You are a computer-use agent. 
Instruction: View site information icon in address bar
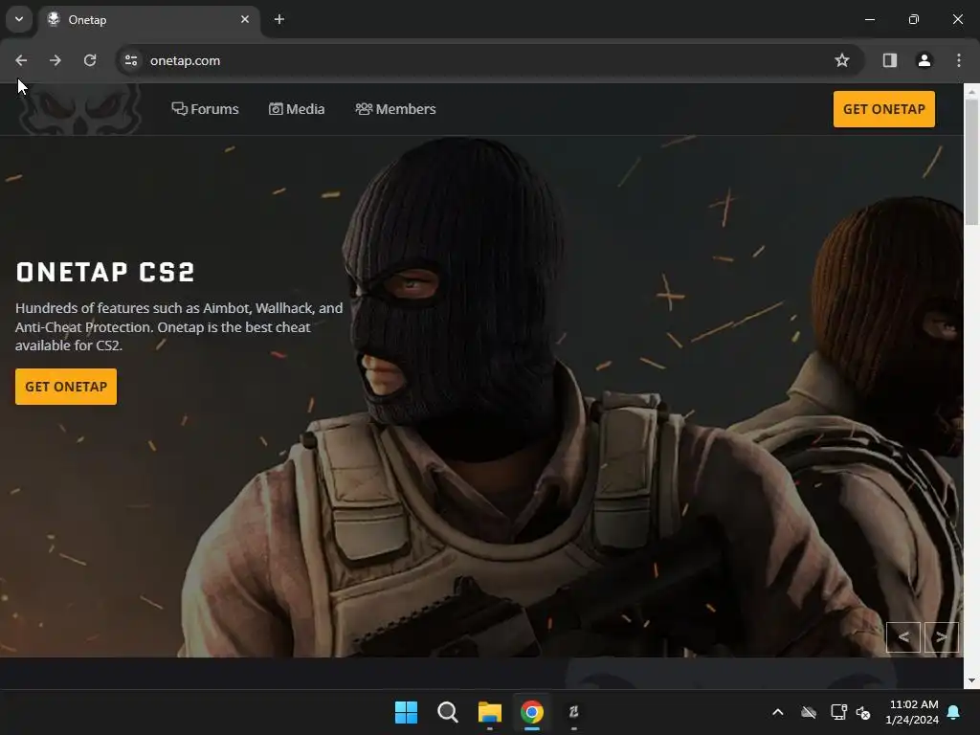(131, 60)
